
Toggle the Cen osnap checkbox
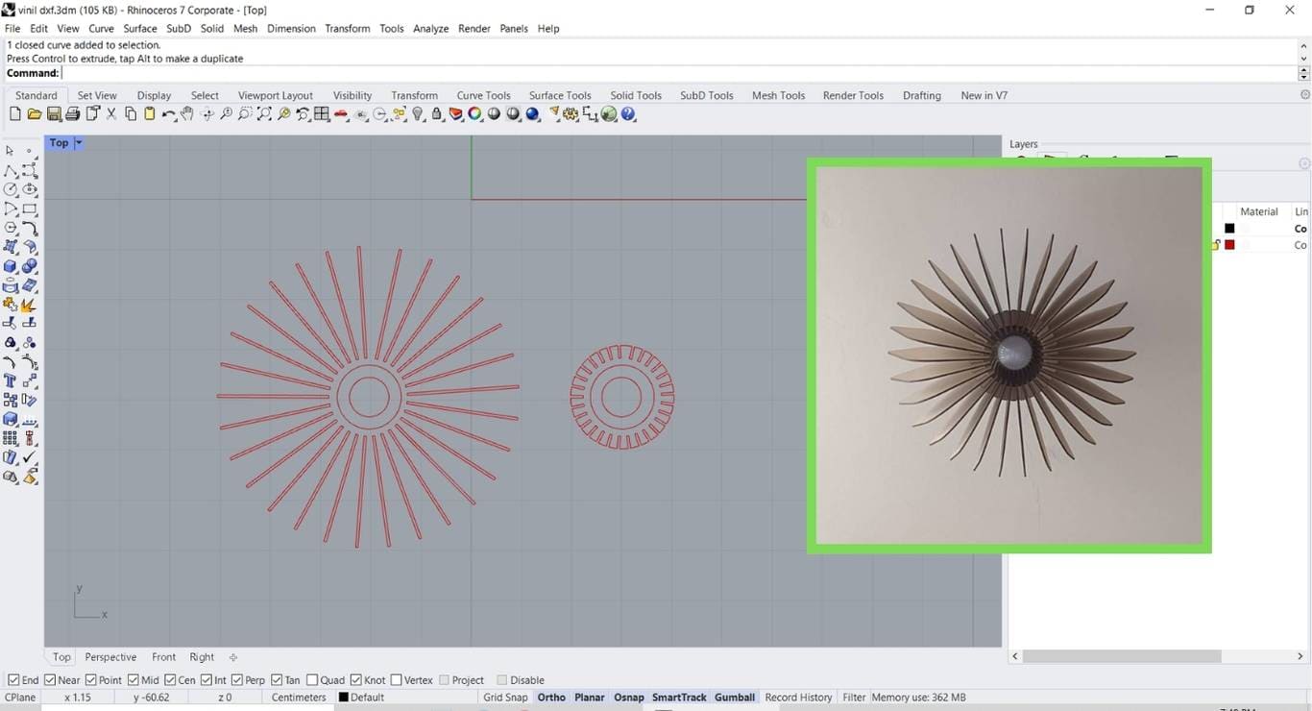[x=170, y=680]
